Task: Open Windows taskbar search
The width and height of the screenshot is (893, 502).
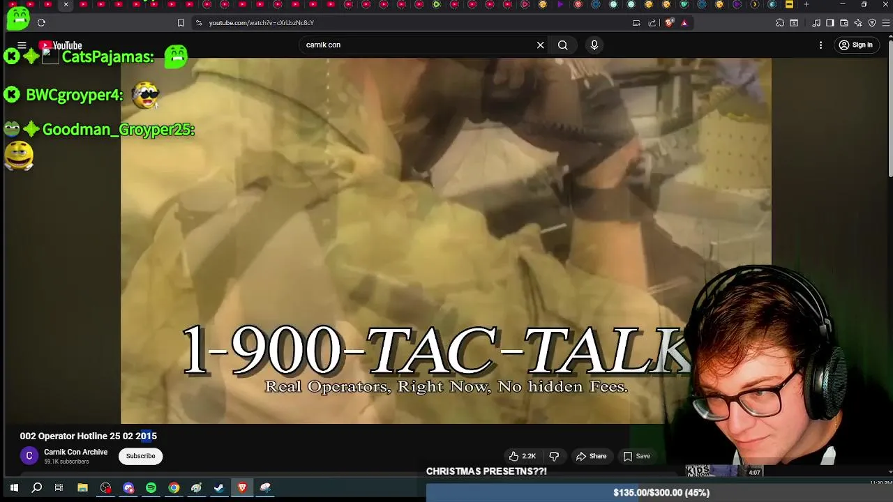Action: pos(37,488)
